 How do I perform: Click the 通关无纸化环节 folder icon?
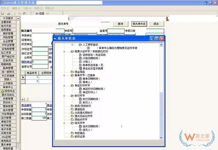pos(72,116)
